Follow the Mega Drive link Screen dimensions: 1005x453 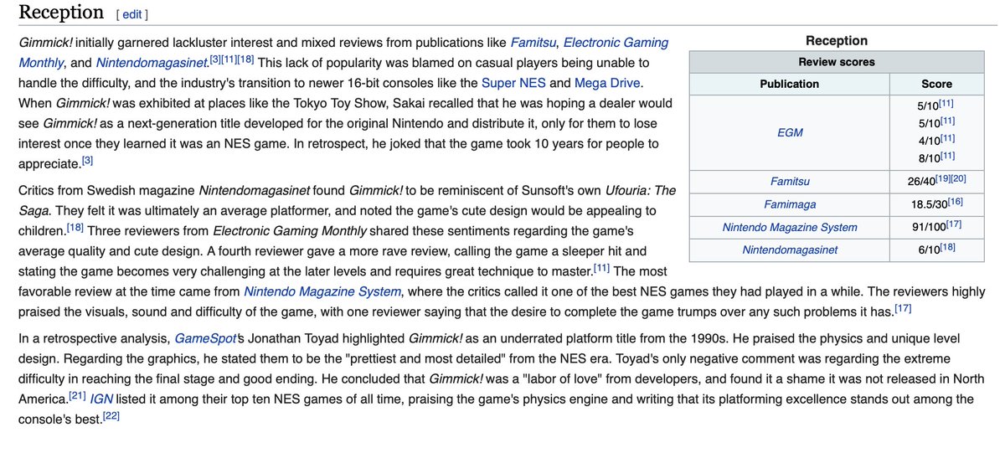tap(607, 83)
